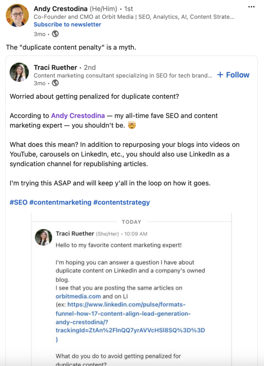The height and width of the screenshot is (366, 264).
Task: Click Traci Ruether's profile photo in reshared post
Action: click(x=19, y=72)
